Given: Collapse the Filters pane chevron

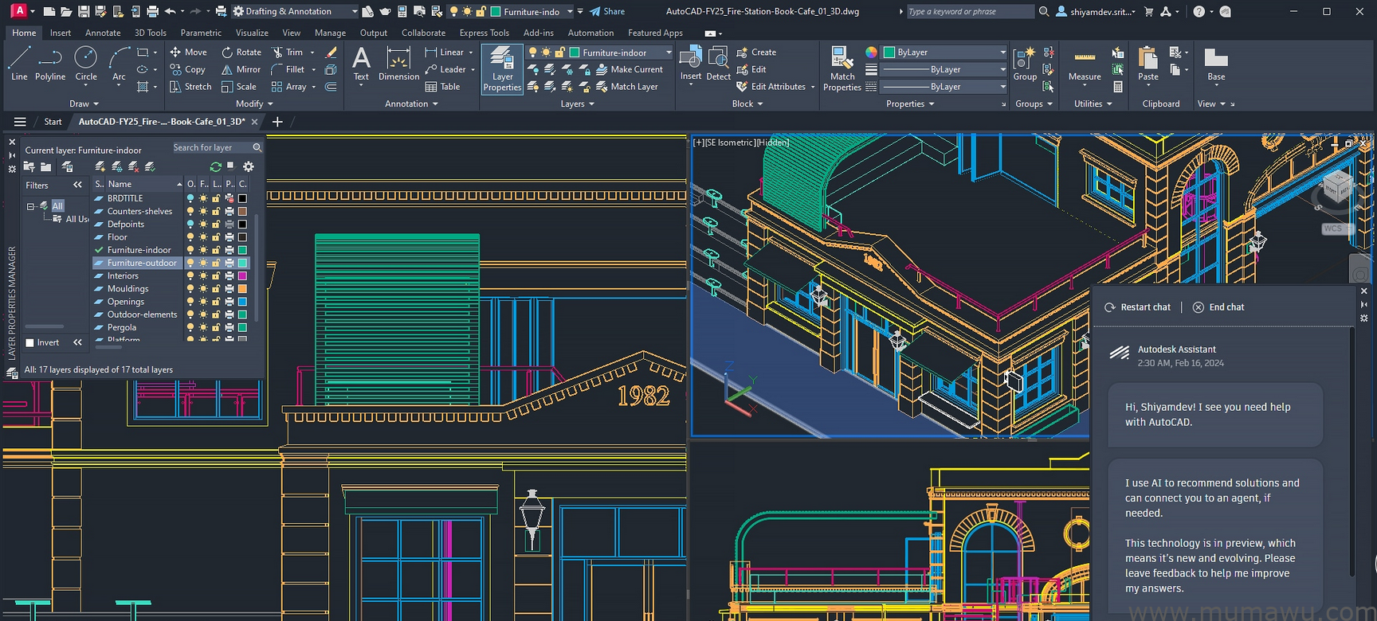Looking at the screenshot, I should (x=77, y=185).
